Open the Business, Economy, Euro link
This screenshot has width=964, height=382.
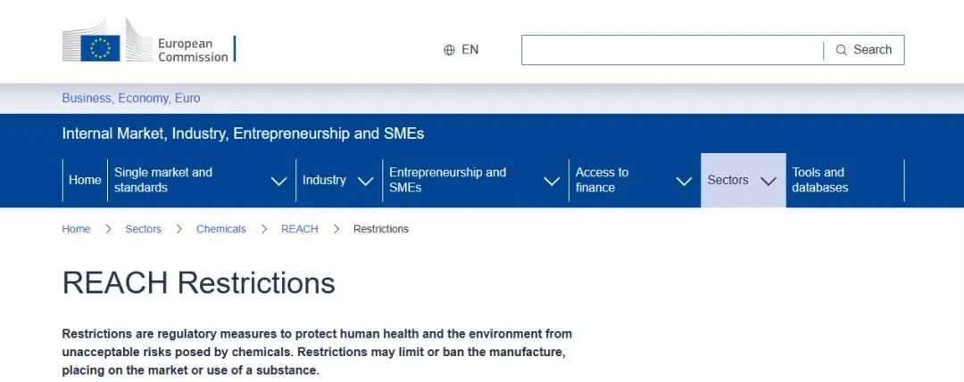coord(131,98)
